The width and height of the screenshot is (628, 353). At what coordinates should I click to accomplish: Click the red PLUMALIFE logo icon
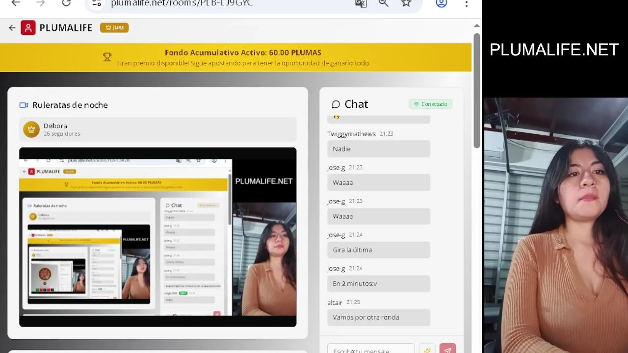28,28
